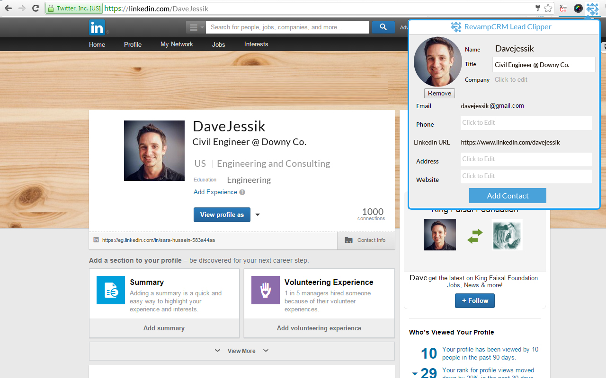Open the Jobs nav item

(x=218, y=44)
